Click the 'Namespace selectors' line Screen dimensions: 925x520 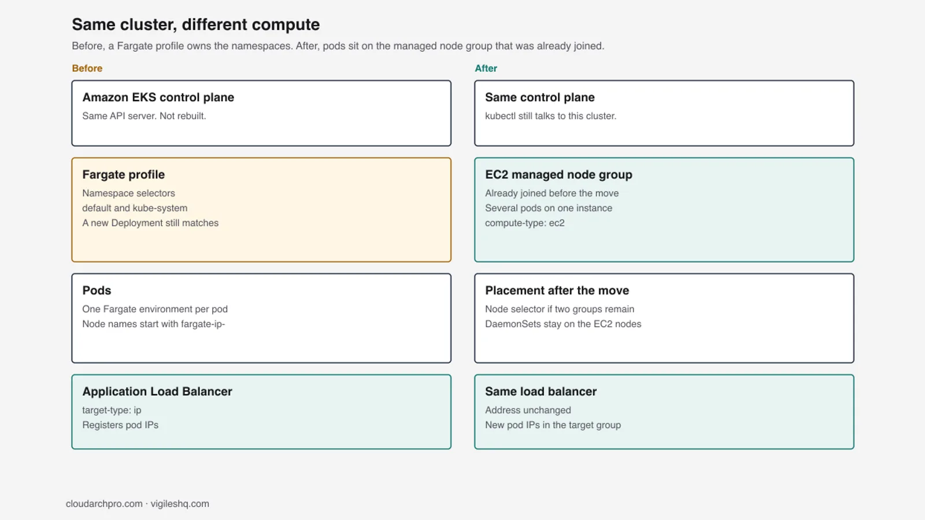click(x=128, y=193)
